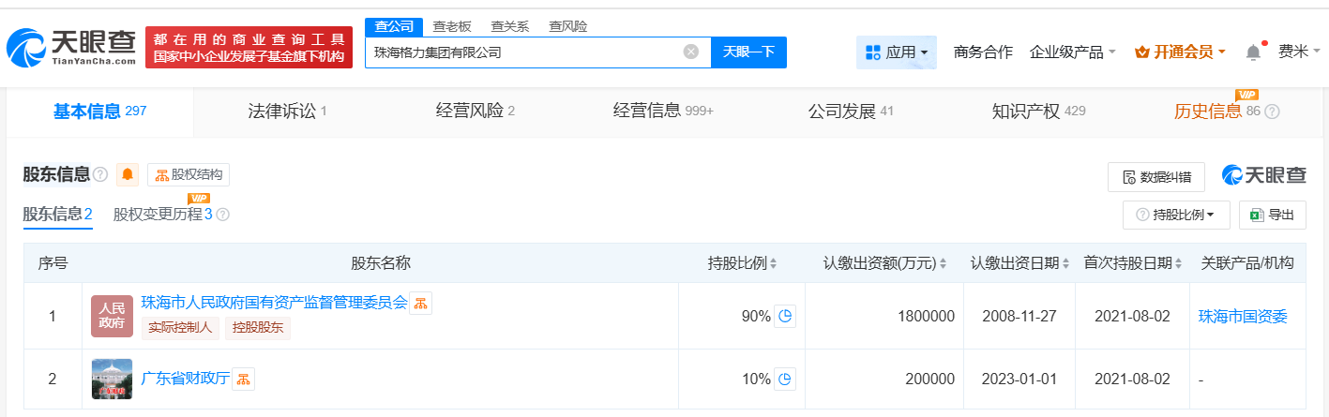The height and width of the screenshot is (417, 1329).
Task: Click the notification bell icon in header
Action: 1253,52
